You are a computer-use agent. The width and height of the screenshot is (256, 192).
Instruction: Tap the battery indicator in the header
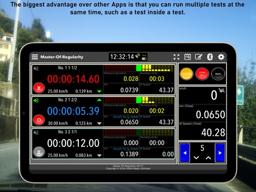tap(144, 58)
